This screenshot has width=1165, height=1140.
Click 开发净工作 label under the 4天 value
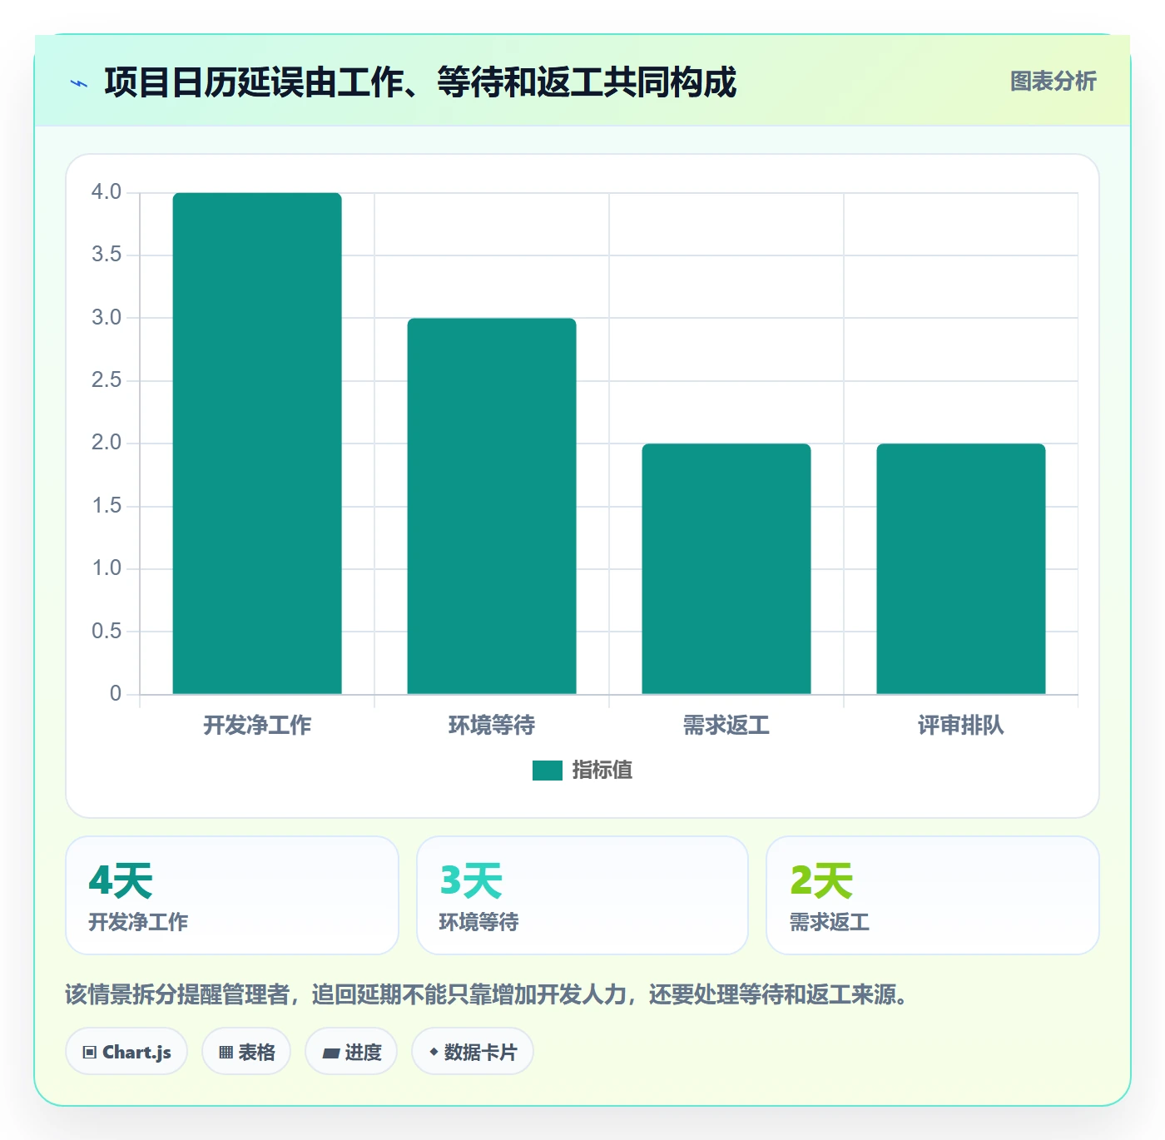point(138,922)
